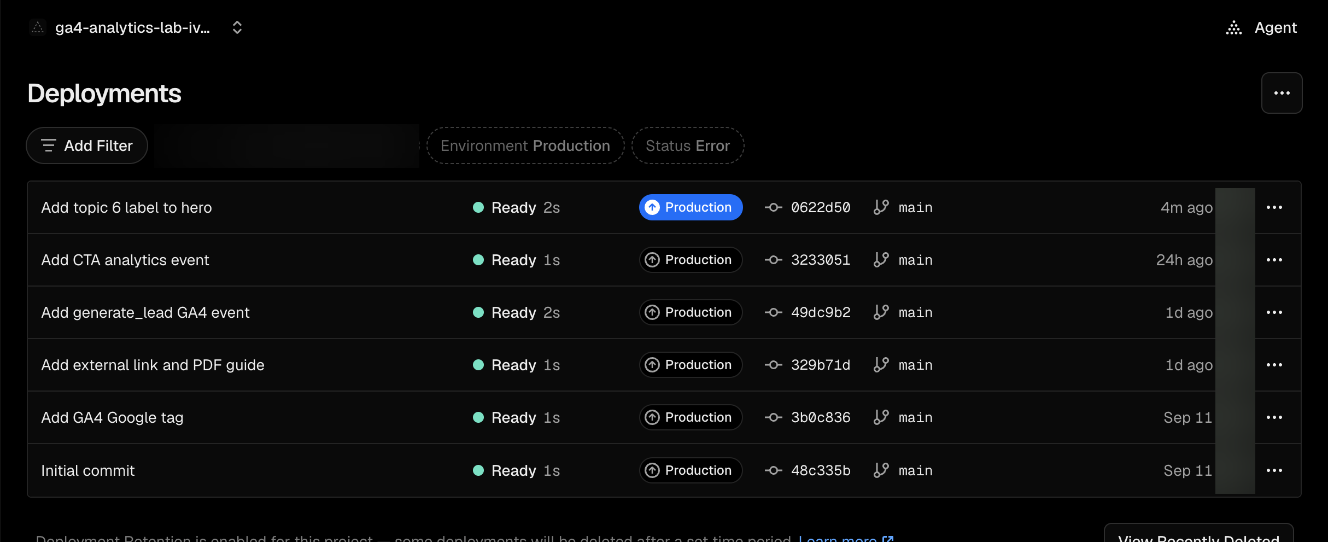
Task: Open the 'Add CTA analytics event' deployment
Action: point(125,260)
